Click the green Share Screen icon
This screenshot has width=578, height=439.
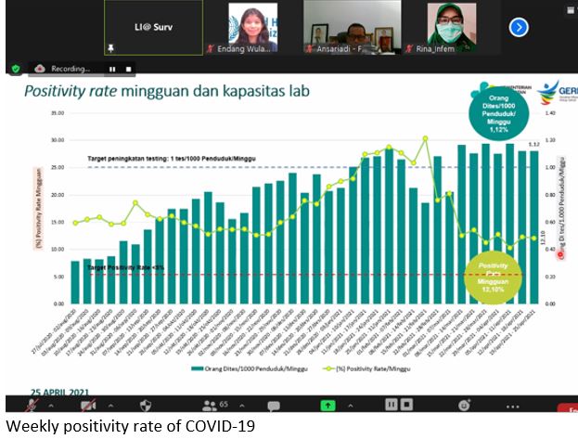click(328, 405)
